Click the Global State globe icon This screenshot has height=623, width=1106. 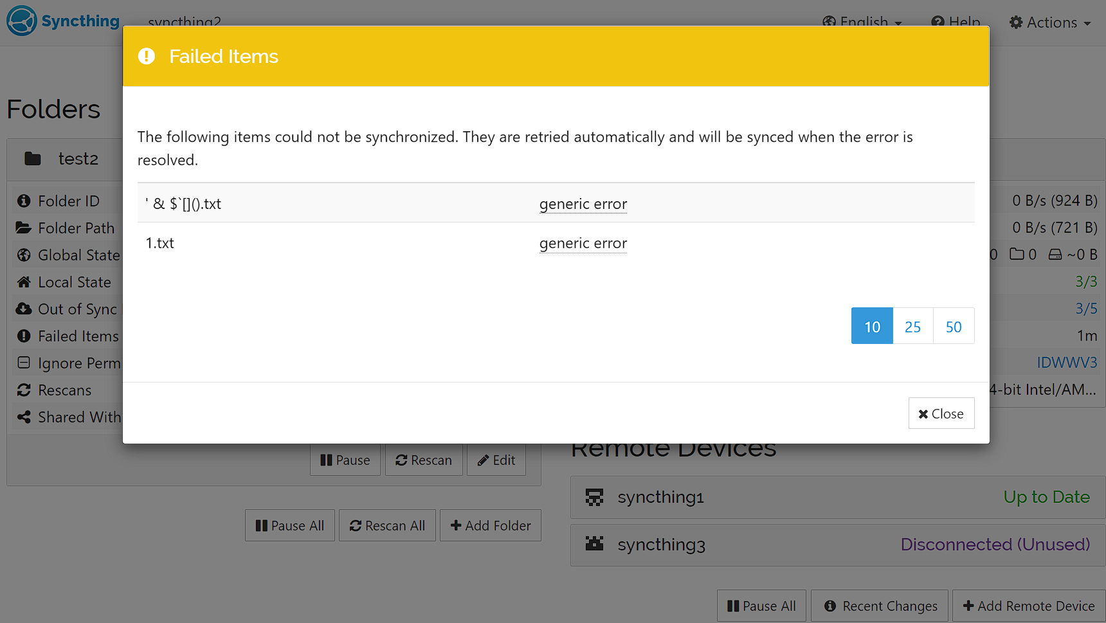point(23,255)
